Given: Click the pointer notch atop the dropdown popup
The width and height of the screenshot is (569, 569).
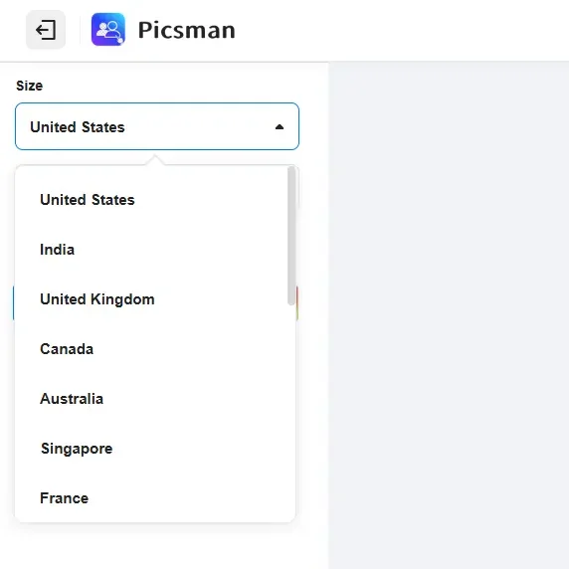Looking at the screenshot, I should [x=155, y=160].
